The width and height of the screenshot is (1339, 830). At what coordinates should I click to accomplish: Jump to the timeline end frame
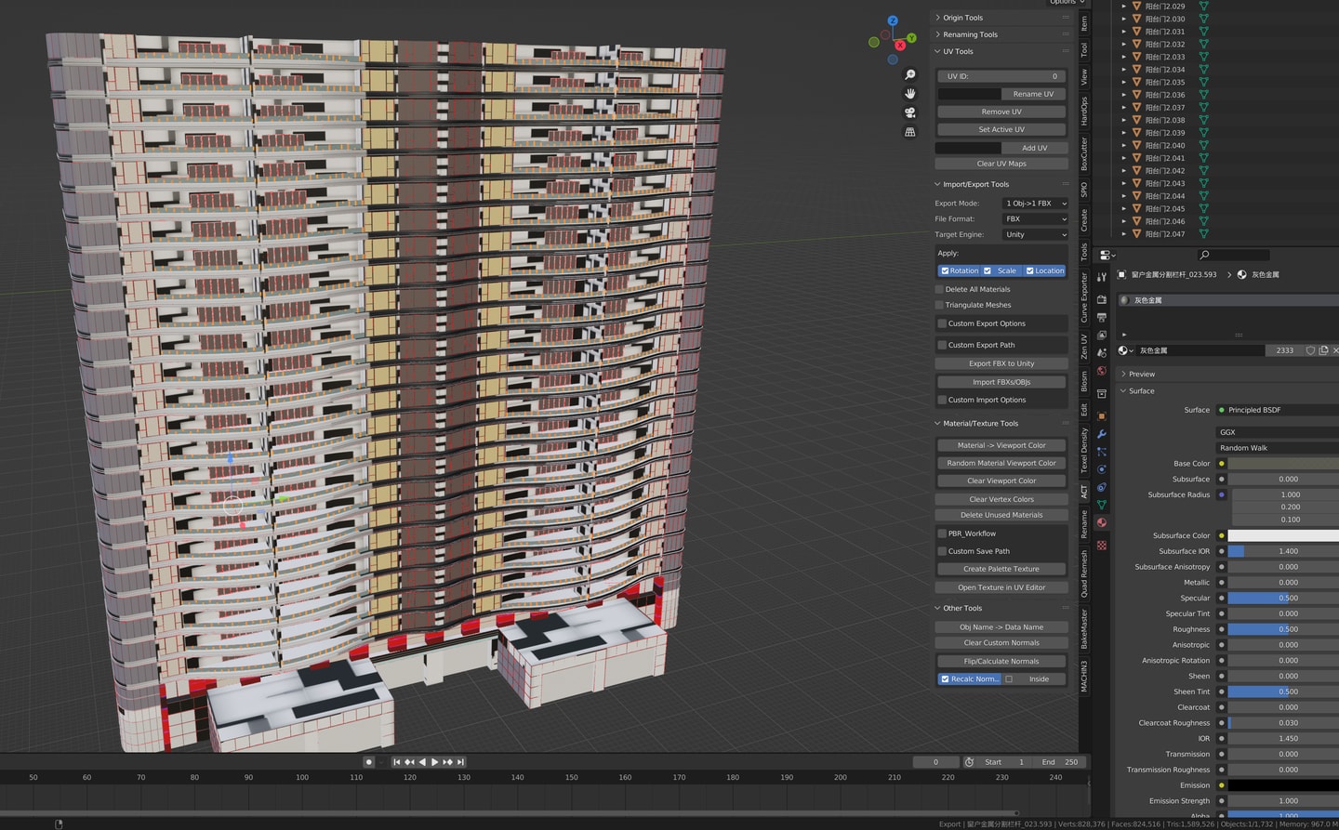[x=460, y=762]
